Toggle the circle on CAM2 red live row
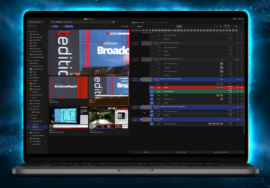The image size is (270, 188). point(242,88)
